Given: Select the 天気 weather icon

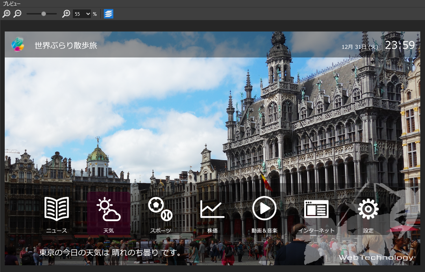Looking at the screenshot, I should coord(109,209).
